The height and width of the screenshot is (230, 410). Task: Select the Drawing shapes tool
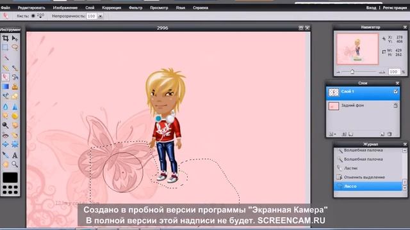pyautogui.click(x=15, y=96)
